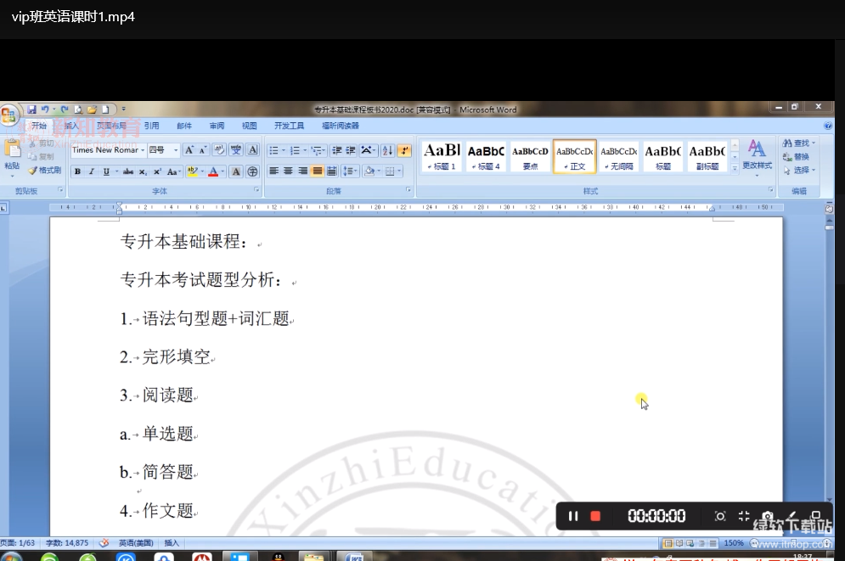Sort the selected text A–Z
Screen dimensions: 845x561
coord(387,149)
